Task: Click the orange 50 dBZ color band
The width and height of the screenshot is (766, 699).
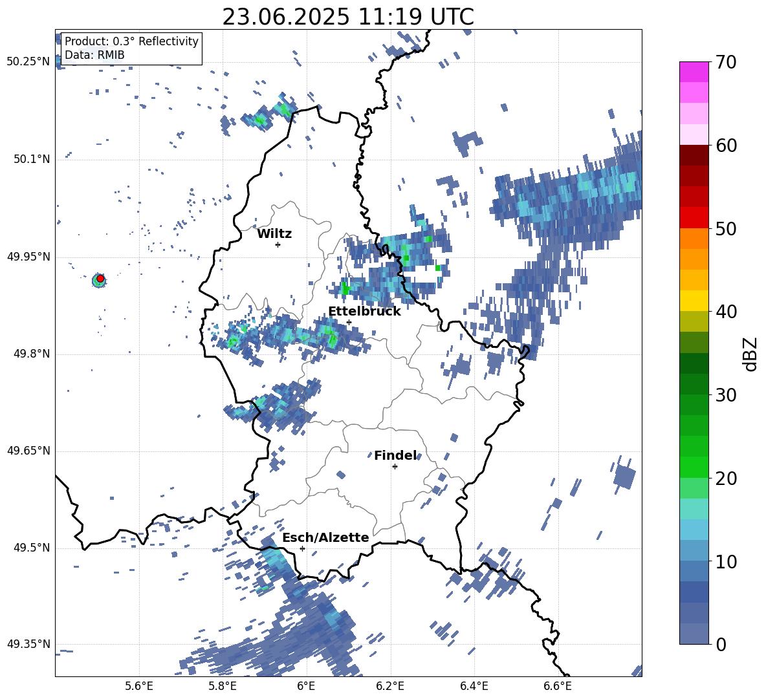Action: pos(694,239)
